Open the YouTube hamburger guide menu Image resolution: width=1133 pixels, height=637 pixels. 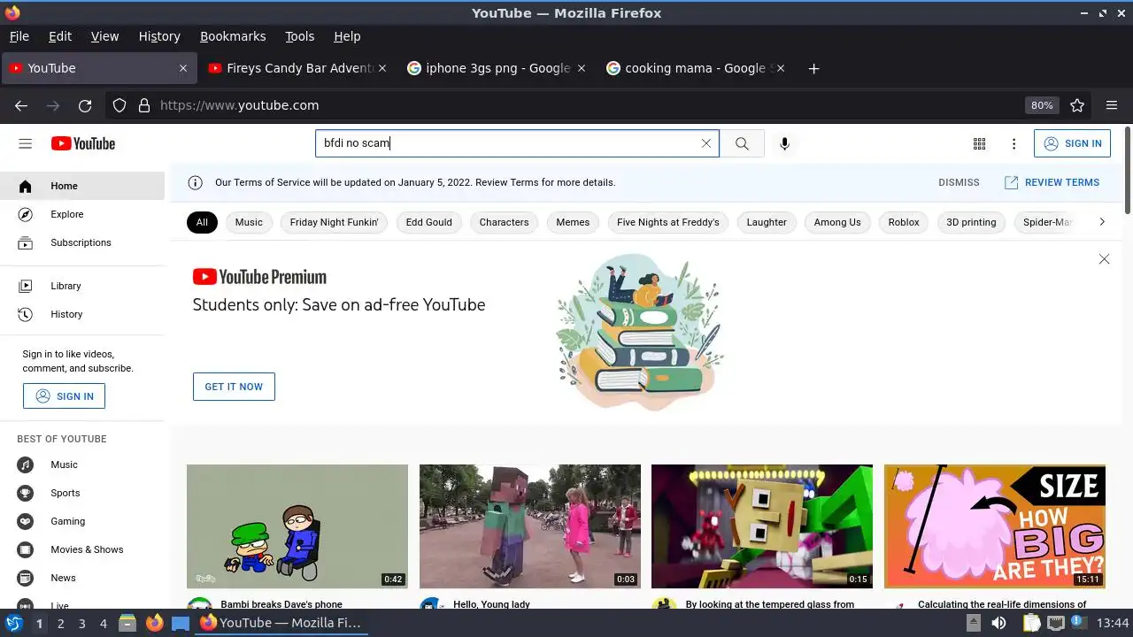(x=25, y=143)
